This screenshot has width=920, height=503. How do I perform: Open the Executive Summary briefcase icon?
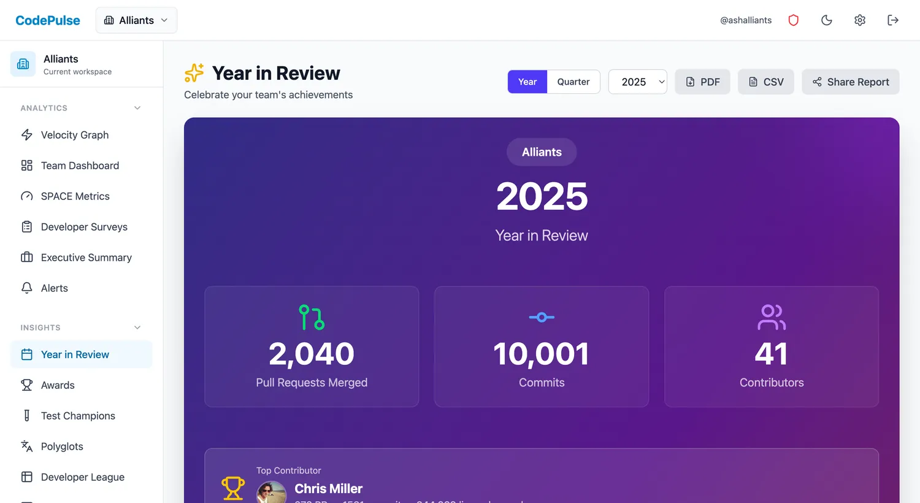(27, 258)
